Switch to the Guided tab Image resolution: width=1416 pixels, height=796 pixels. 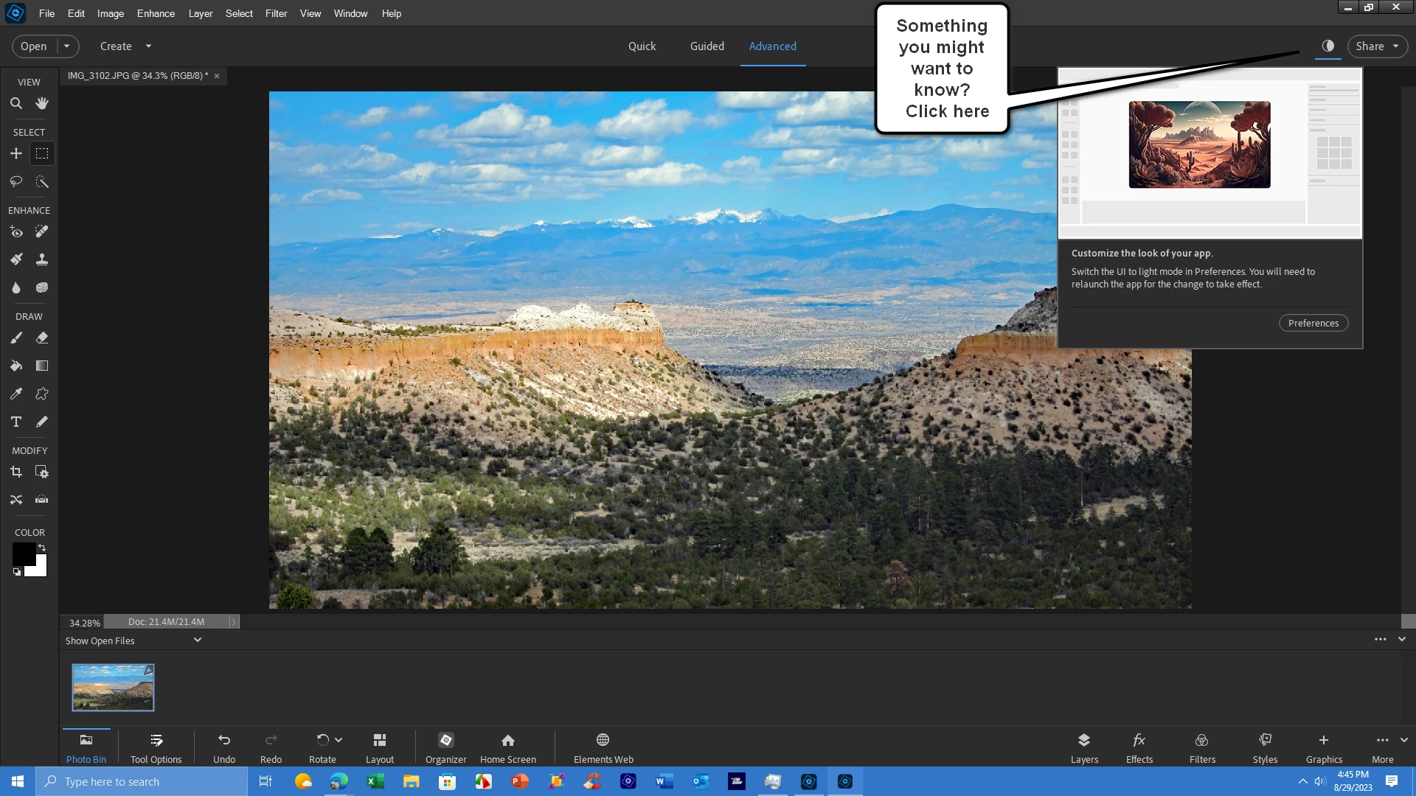[x=707, y=46]
